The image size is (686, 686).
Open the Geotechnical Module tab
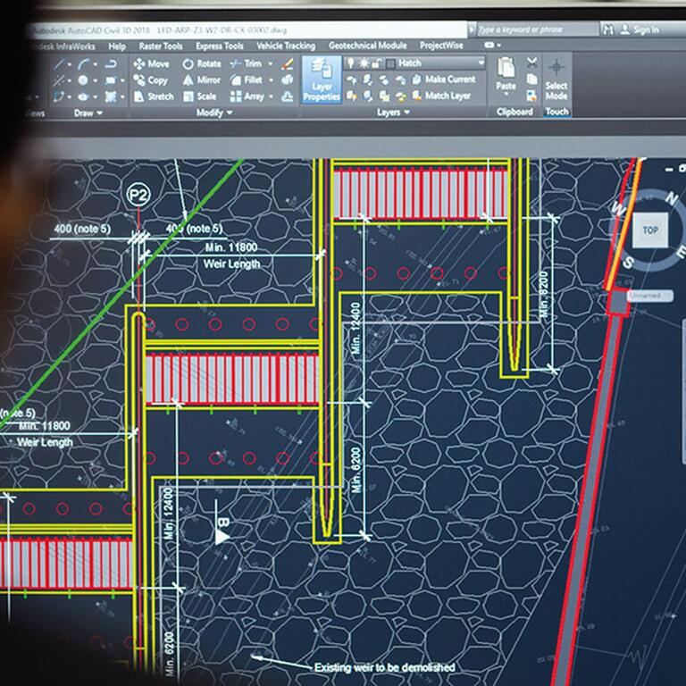[367, 45]
